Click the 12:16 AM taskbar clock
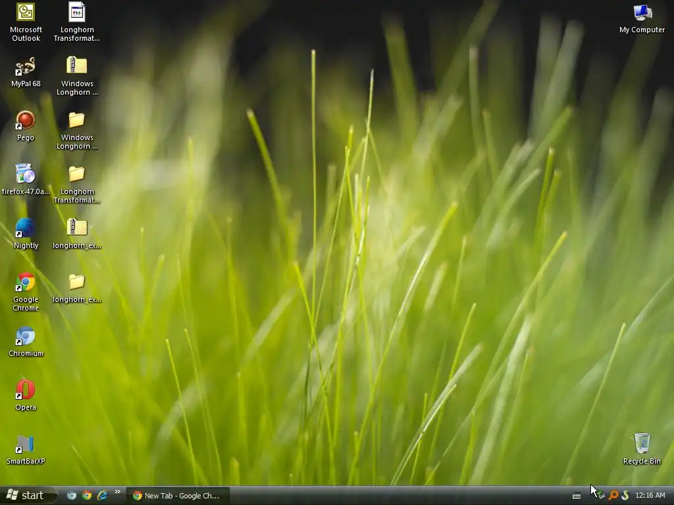 pos(650,496)
